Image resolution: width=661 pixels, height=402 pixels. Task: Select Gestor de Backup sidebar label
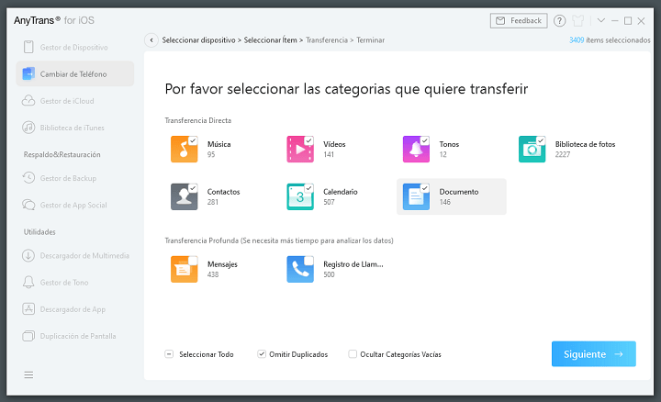coord(68,178)
